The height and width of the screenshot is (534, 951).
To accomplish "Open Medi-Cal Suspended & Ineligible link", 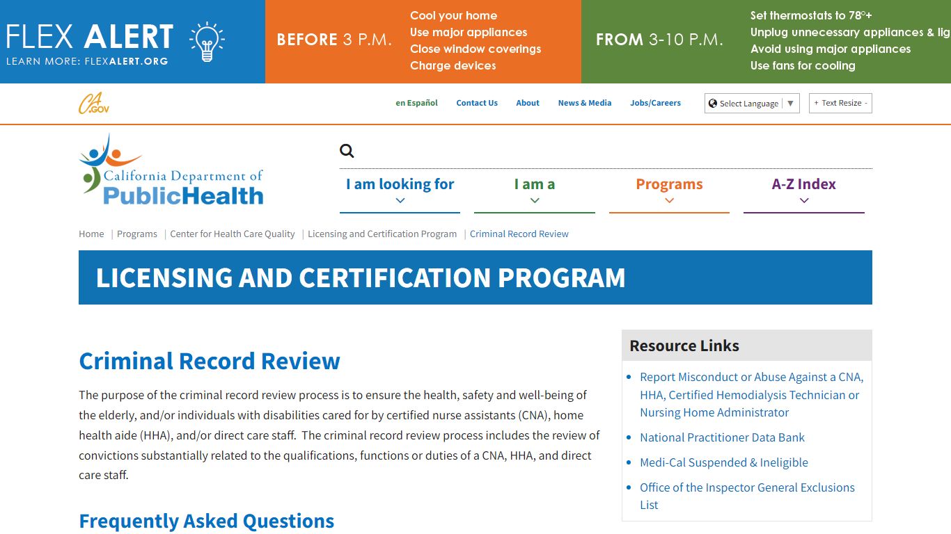I will pyautogui.click(x=724, y=462).
